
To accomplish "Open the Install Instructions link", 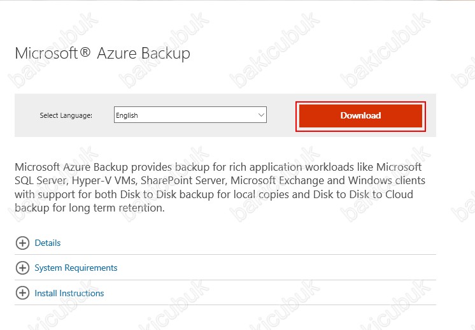I will (x=69, y=293).
